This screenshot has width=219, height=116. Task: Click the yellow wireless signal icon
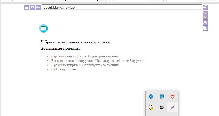(x=205, y=15)
